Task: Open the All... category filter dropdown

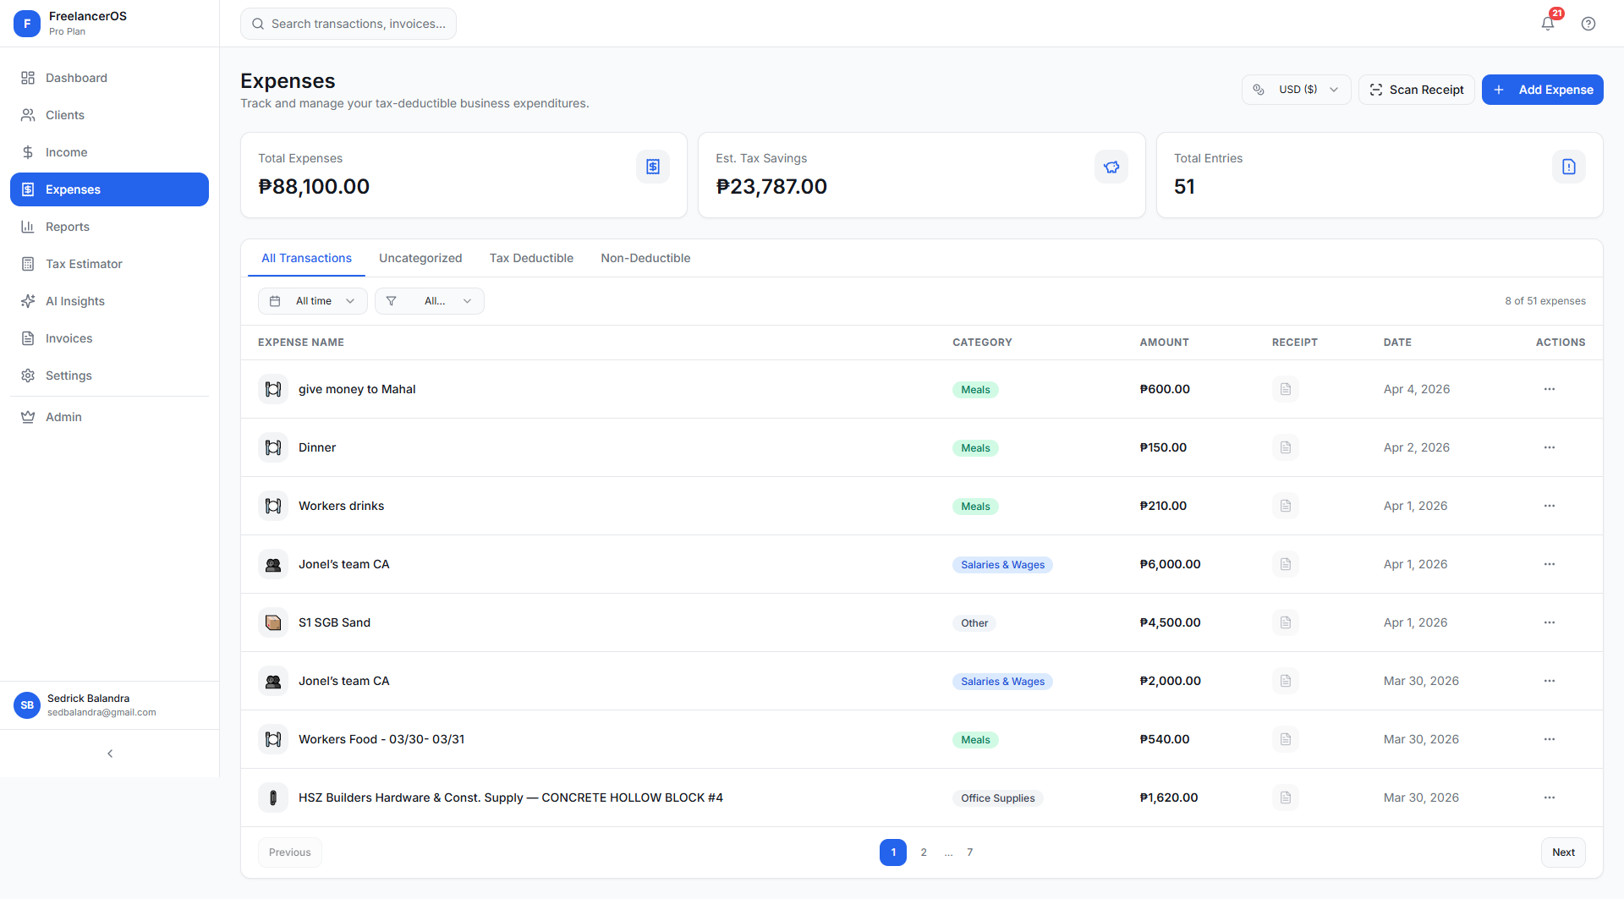Action: [430, 301]
